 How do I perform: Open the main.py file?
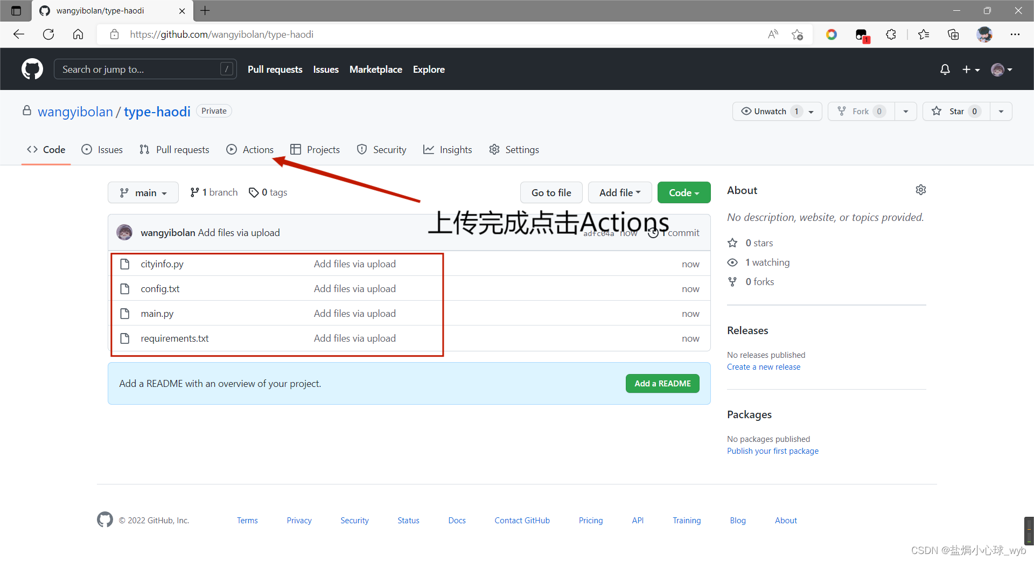click(x=157, y=314)
